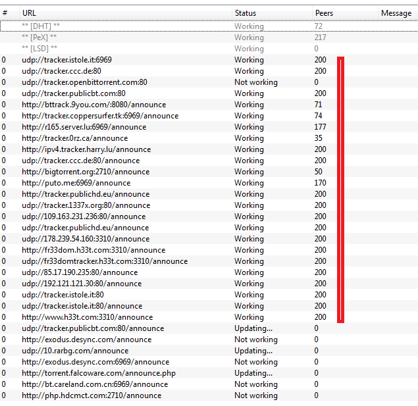Click Not working status of php.hdcmct.com

256,395
